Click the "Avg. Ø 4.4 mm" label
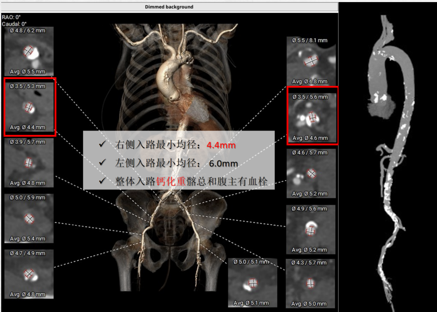This screenshot has height=312, width=437. pos(28,128)
